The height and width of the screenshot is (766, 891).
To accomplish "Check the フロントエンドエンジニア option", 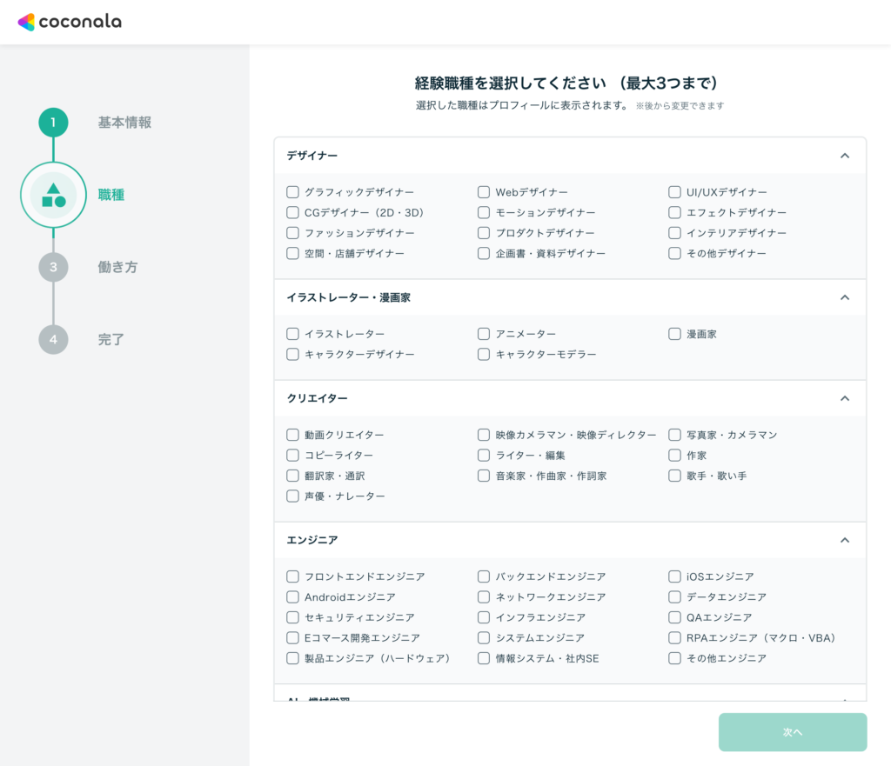I will [292, 576].
